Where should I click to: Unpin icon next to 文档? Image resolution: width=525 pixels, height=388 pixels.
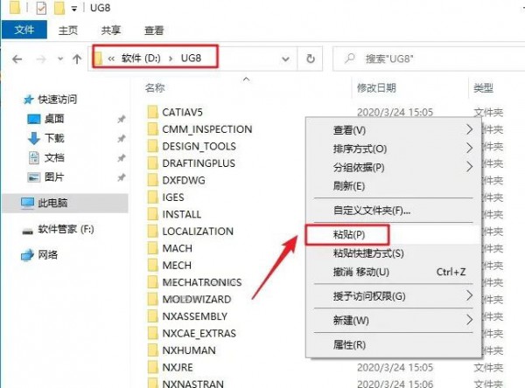(122, 158)
